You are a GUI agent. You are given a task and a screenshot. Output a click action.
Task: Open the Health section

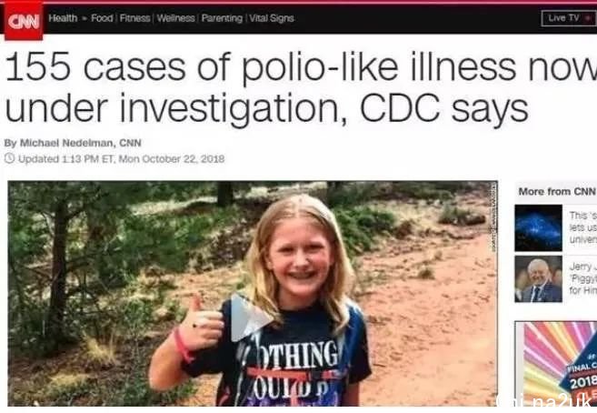coord(63,18)
